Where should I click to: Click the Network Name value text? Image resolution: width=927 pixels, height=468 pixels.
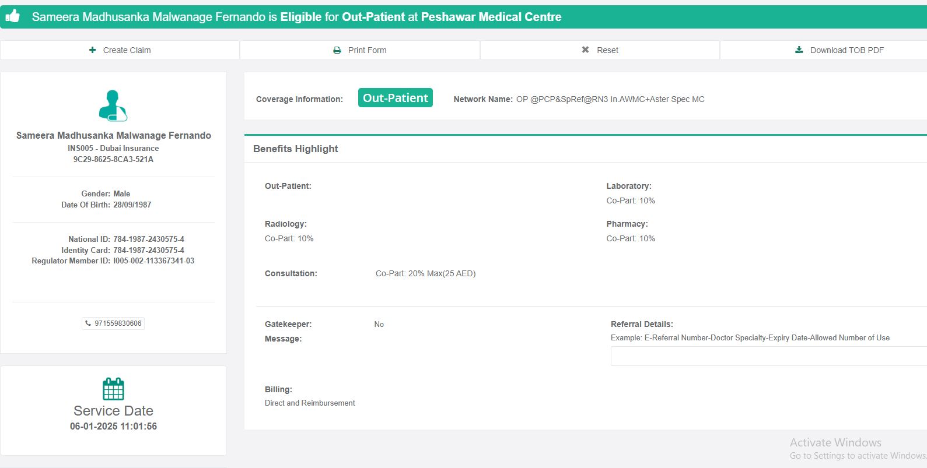tap(610, 99)
